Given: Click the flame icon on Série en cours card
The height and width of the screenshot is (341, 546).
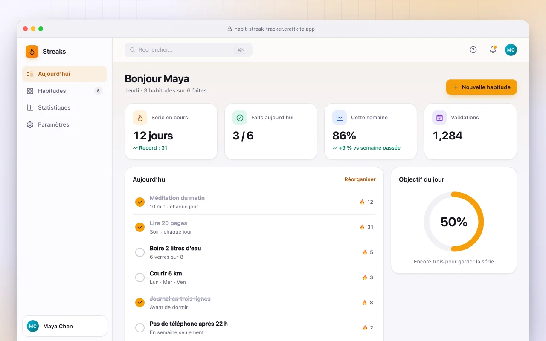Looking at the screenshot, I should (140, 118).
